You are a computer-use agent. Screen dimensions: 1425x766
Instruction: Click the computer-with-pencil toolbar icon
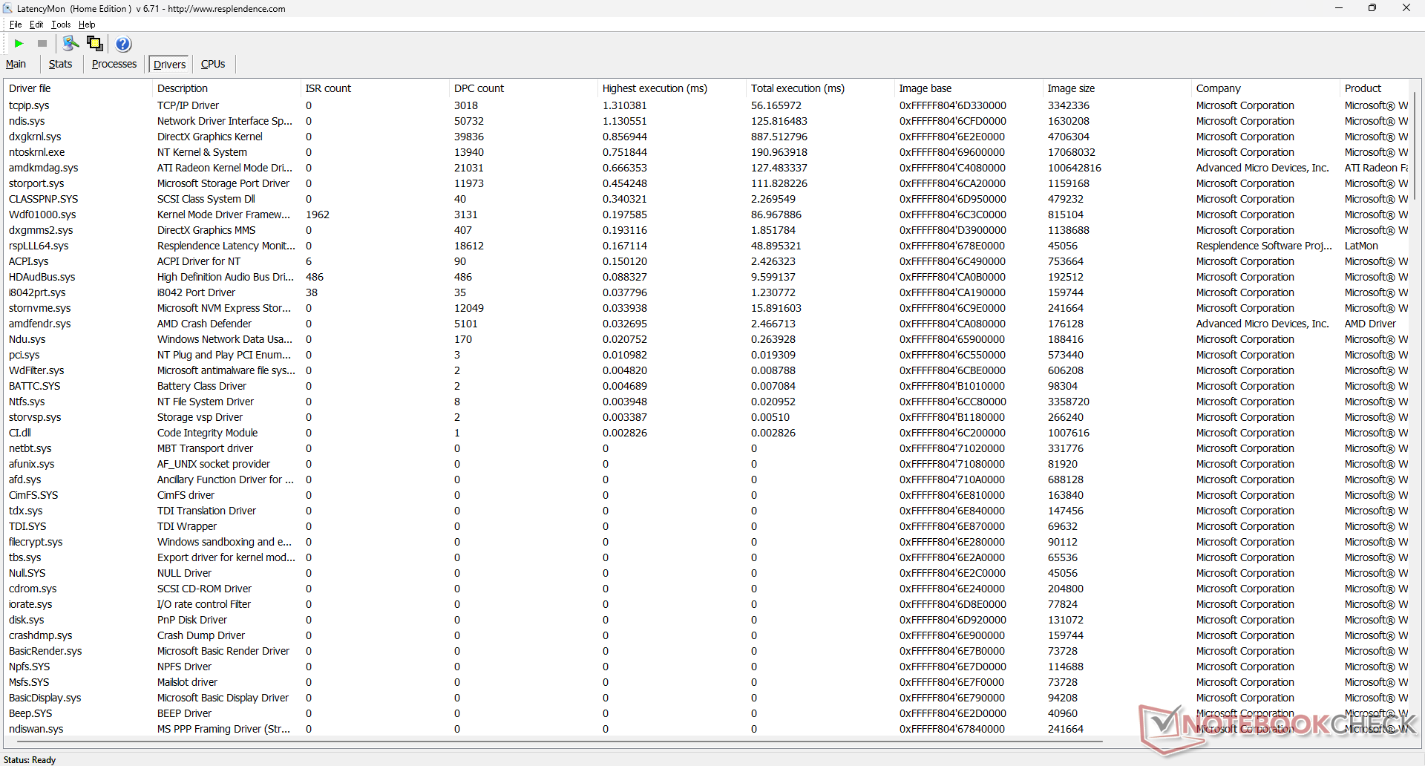point(71,43)
